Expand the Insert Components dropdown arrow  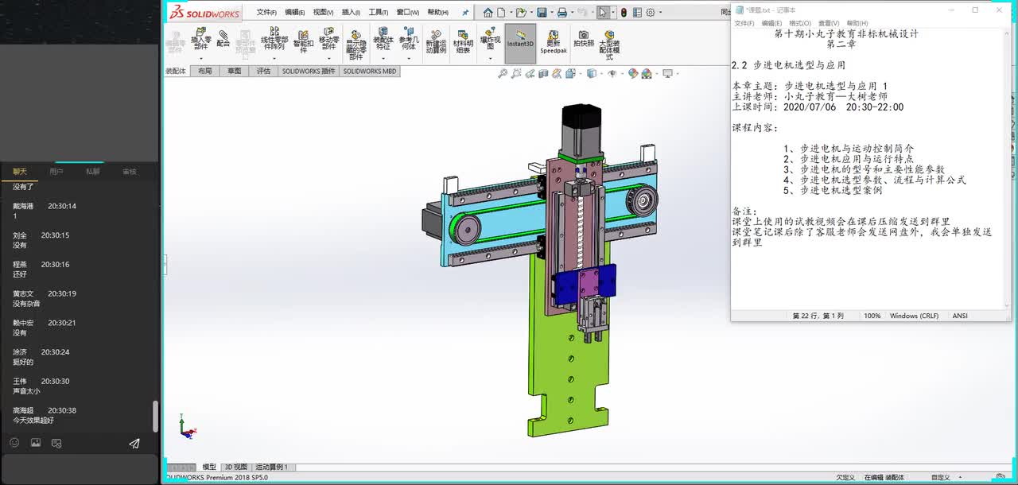201,58
